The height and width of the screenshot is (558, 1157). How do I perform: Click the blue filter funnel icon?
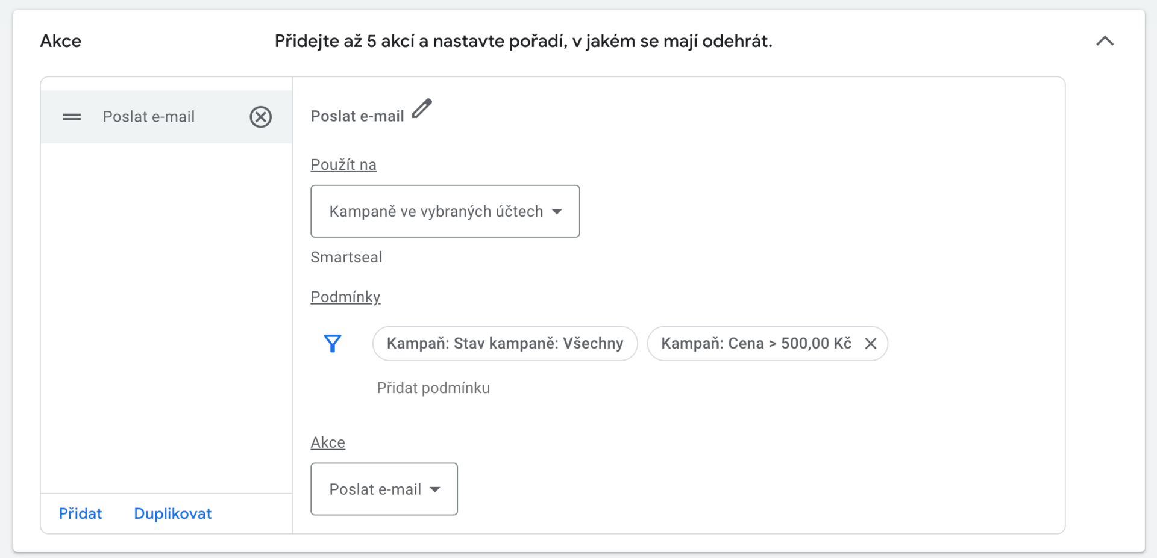[x=333, y=343]
